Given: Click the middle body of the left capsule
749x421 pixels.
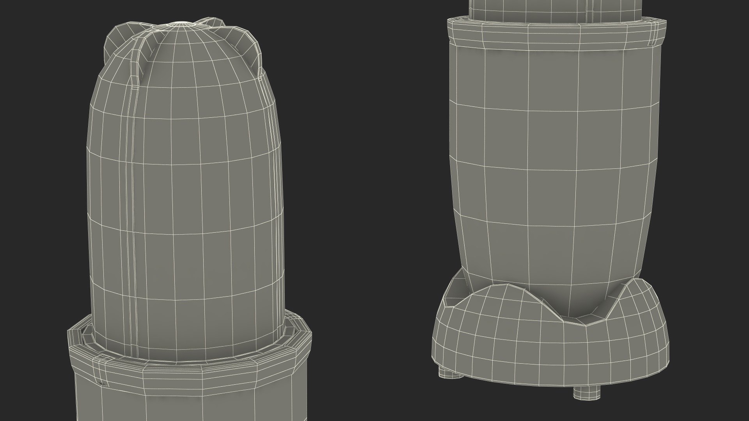Looking at the screenshot, I should click(x=187, y=195).
